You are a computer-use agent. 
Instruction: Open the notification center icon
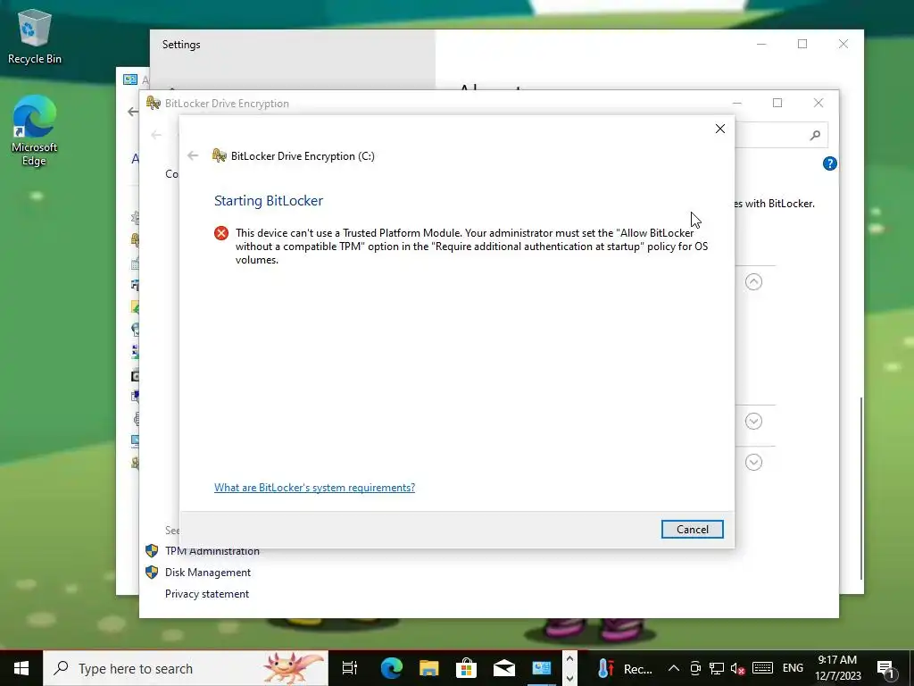885,668
